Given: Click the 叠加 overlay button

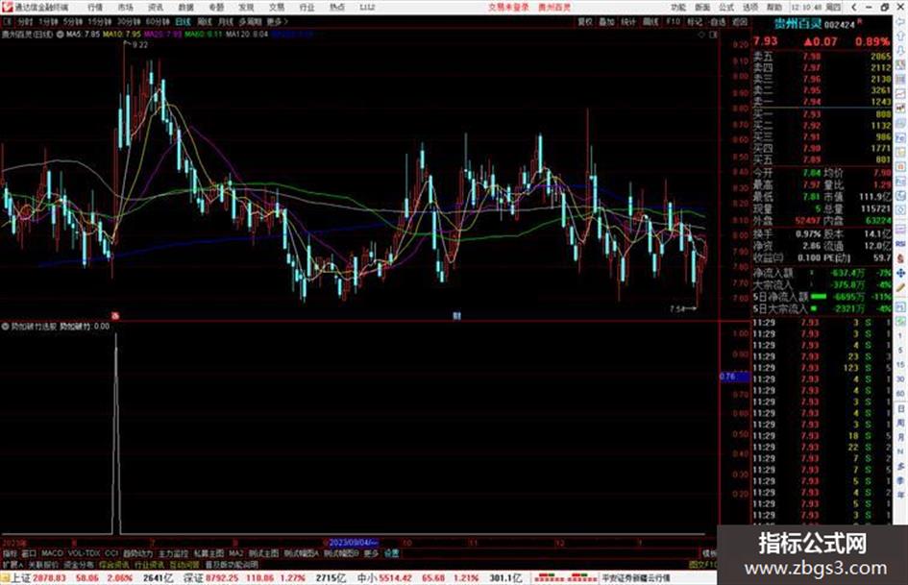Looking at the screenshot, I should (x=606, y=21).
